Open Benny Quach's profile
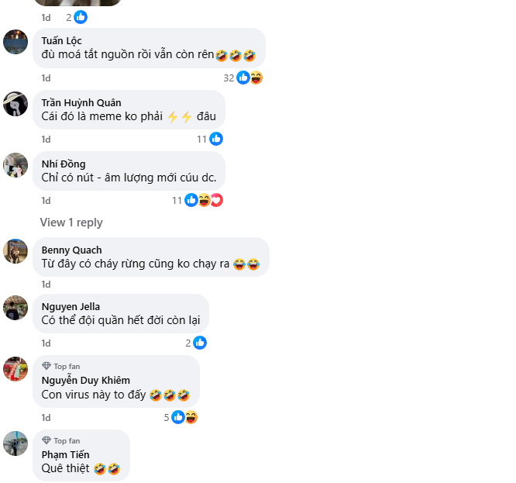 (x=71, y=250)
